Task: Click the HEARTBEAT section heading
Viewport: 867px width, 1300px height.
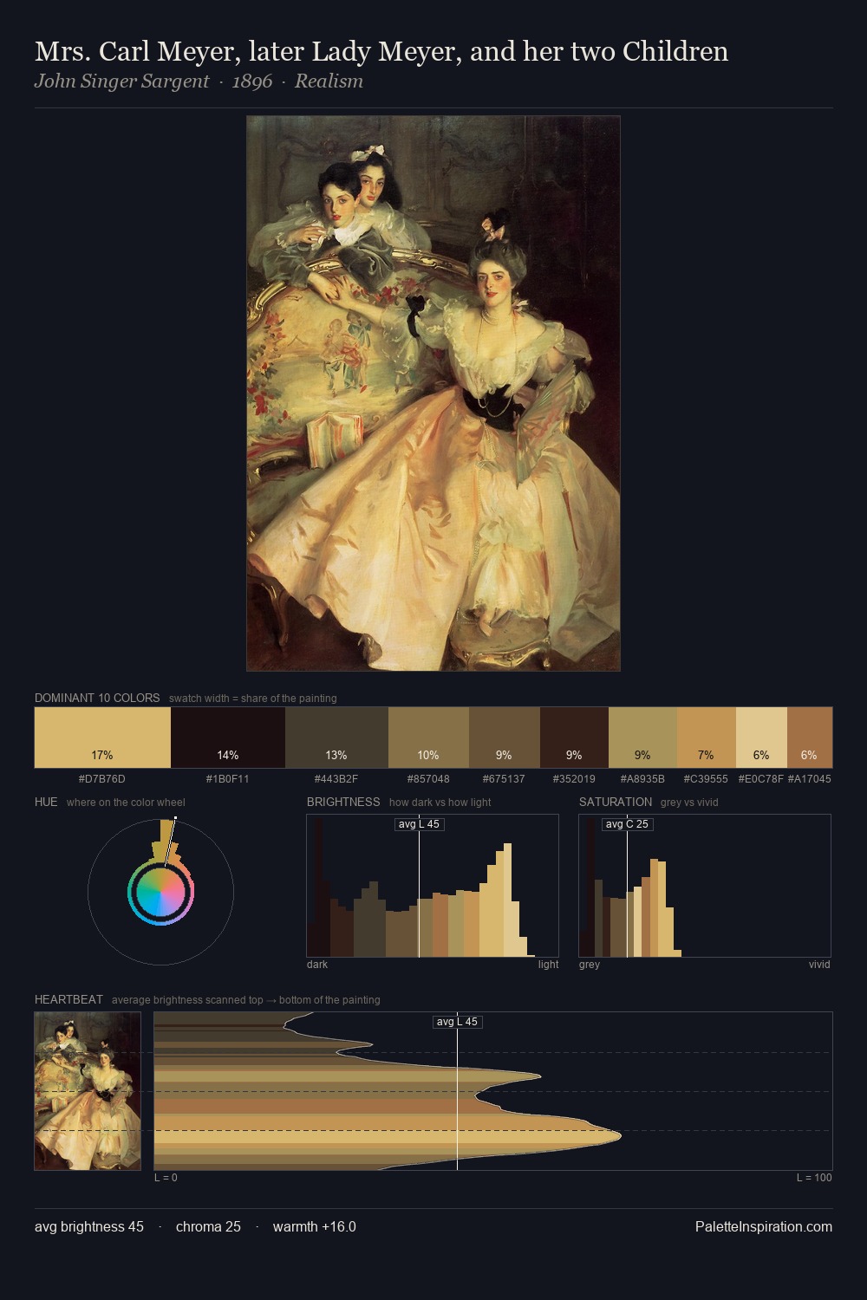Action: click(68, 999)
